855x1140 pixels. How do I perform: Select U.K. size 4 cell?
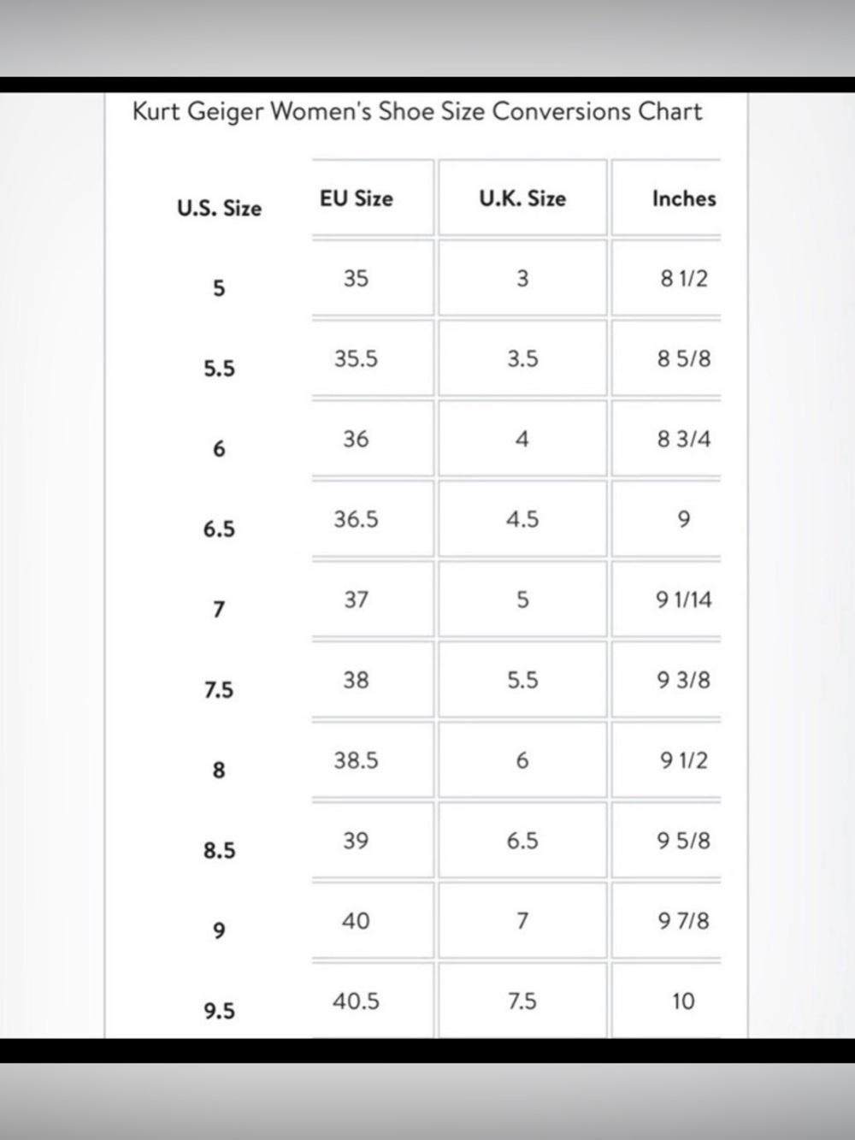click(522, 439)
